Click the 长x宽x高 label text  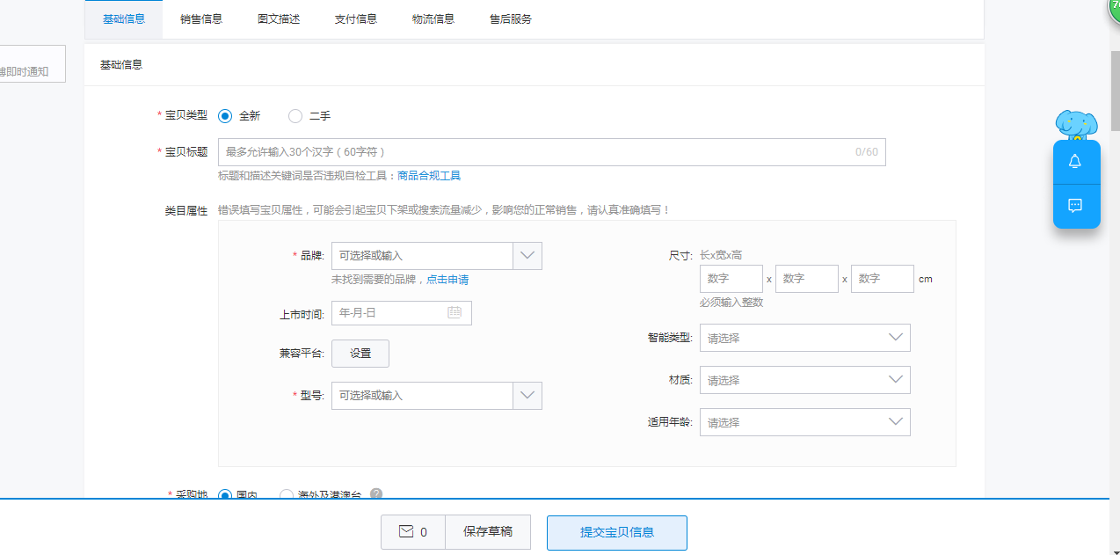click(x=721, y=255)
